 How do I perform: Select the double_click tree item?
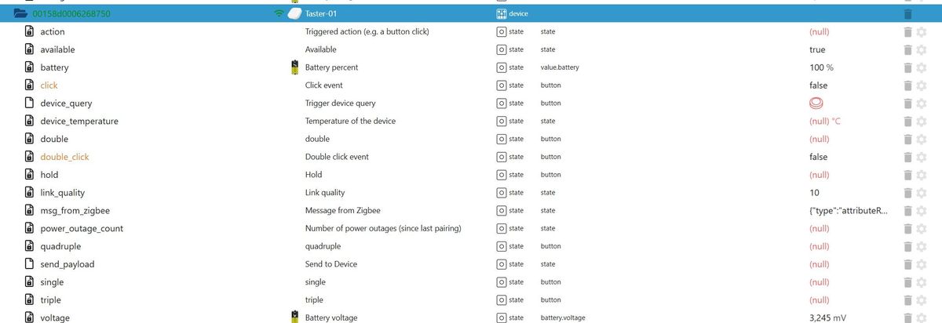[x=64, y=157]
